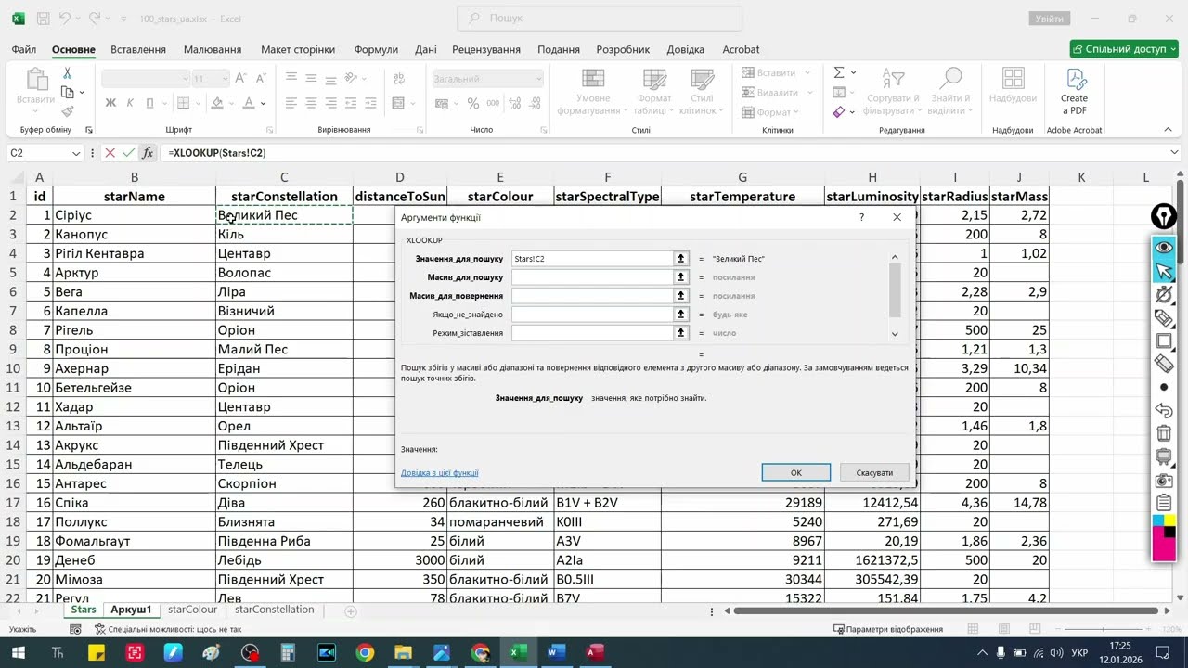
Task: Click the Percent Style icon
Action: click(473, 103)
